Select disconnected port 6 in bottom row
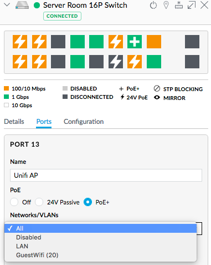Viewport: 211px width, 265px height. click(58, 62)
